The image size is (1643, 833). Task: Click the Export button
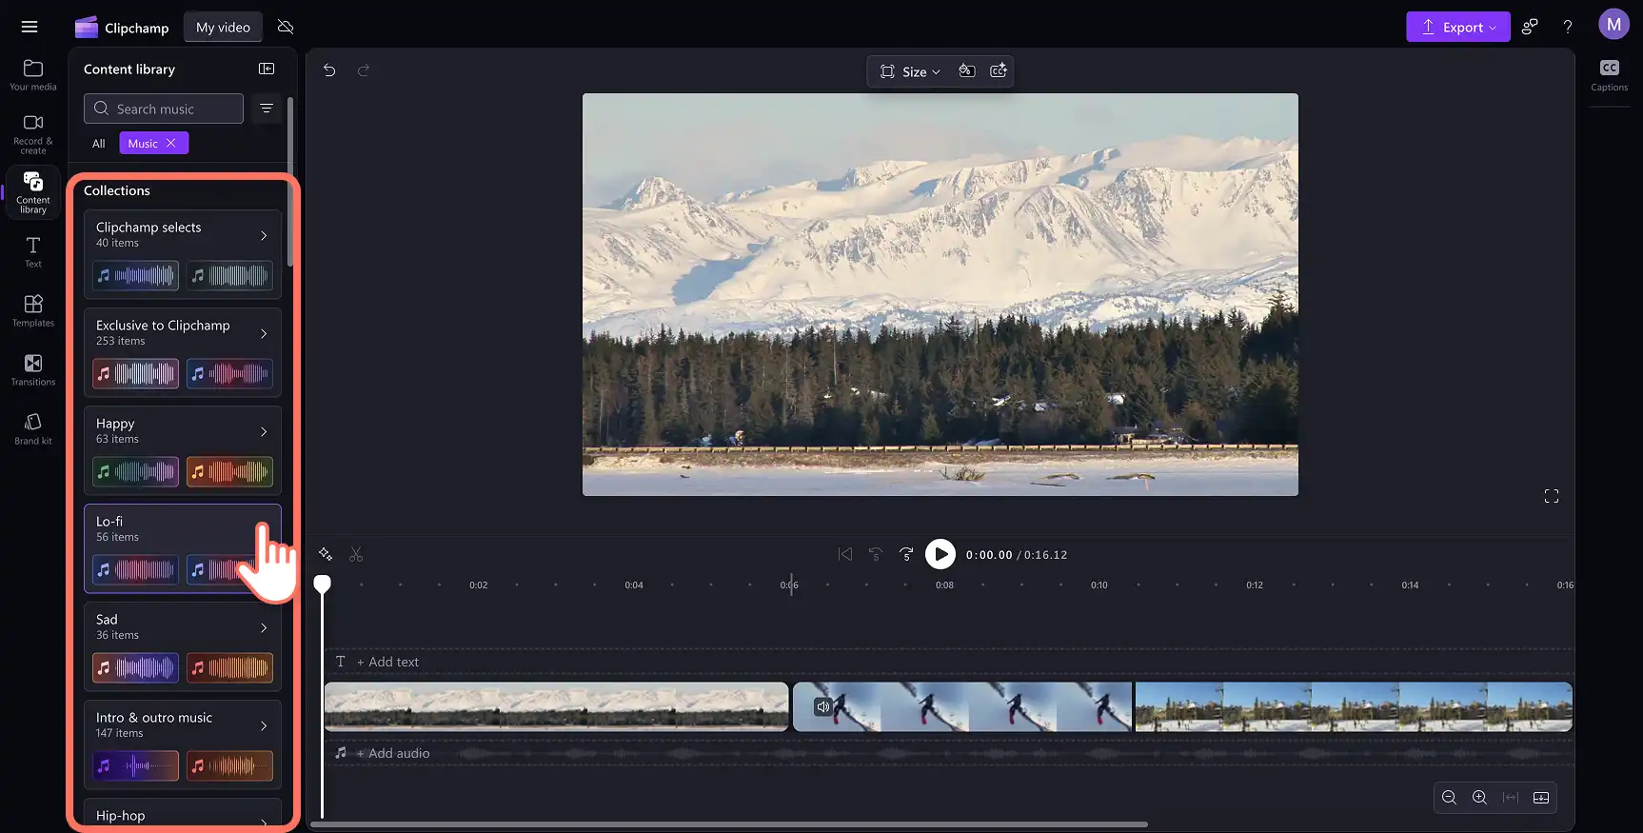tap(1457, 27)
